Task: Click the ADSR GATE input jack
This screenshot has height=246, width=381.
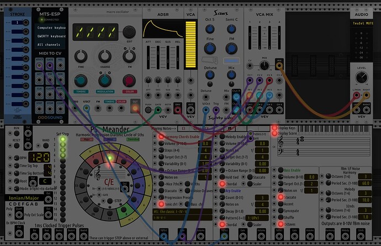Action: [x=158, y=110]
